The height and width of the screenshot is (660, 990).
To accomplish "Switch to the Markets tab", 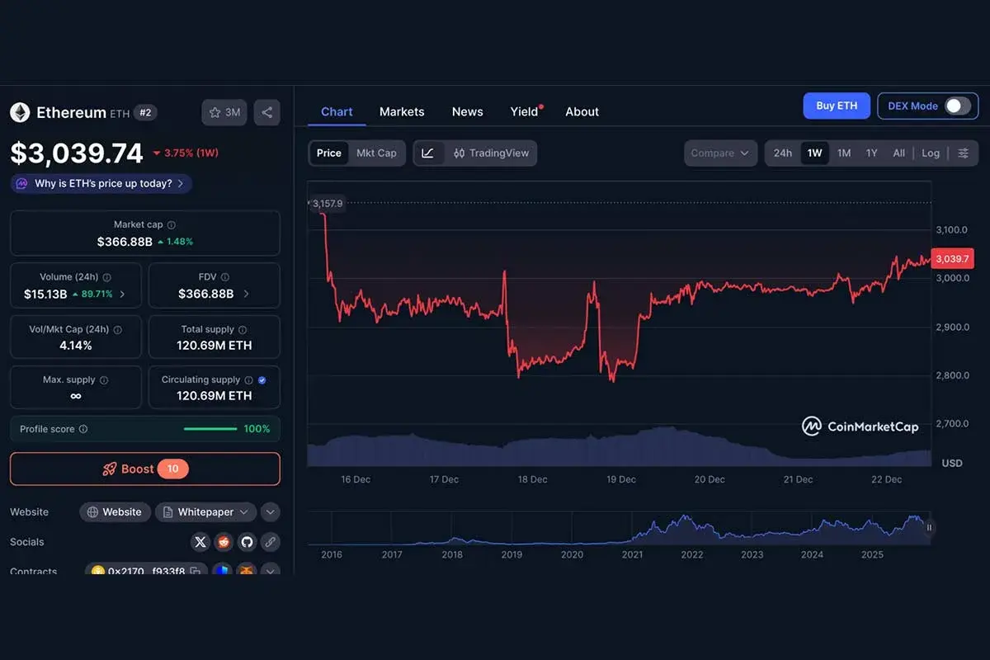I will 402,111.
